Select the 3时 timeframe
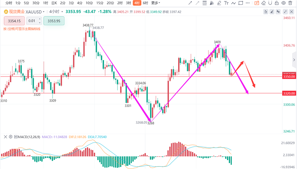Screen dimensions: 297x169 click(128, 3)
